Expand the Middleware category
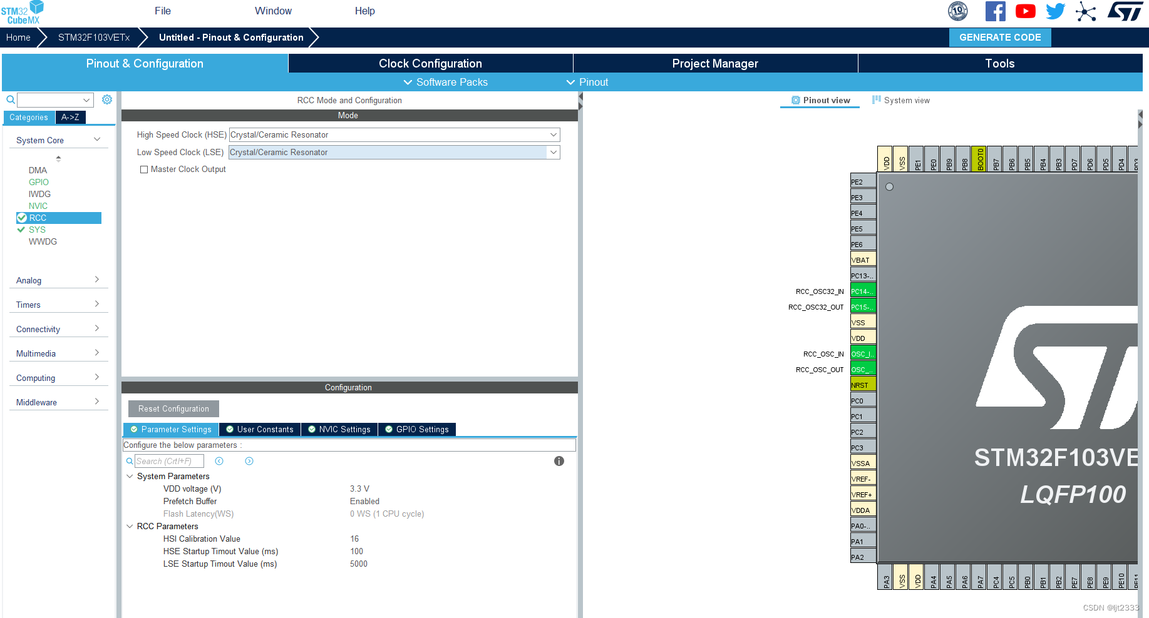Image resolution: width=1149 pixels, height=618 pixels. [97, 402]
